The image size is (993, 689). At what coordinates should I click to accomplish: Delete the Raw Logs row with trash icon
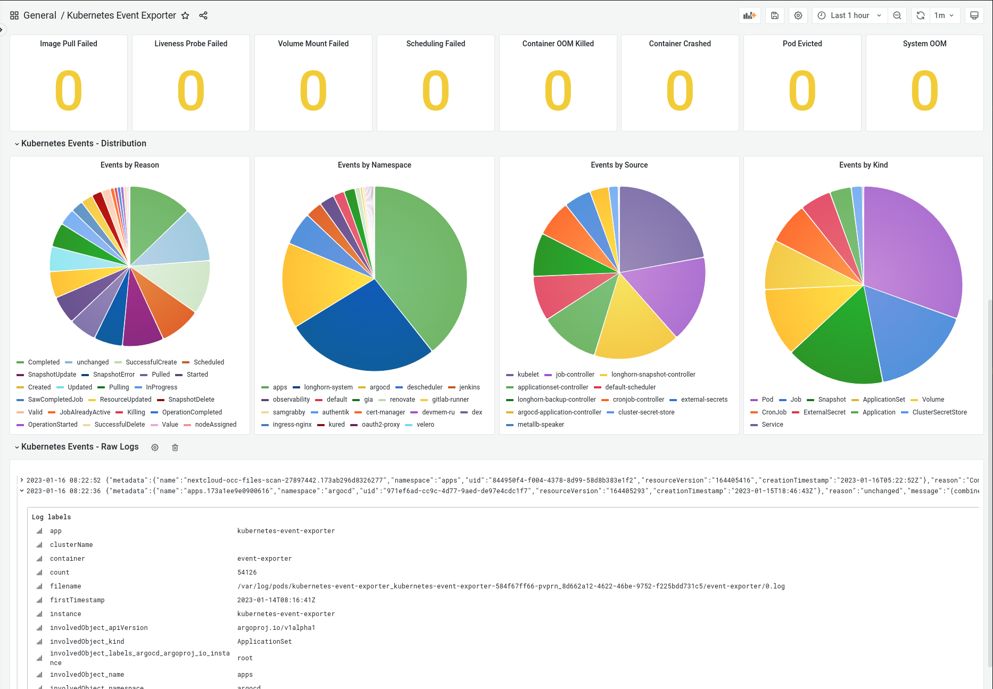point(175,447)
